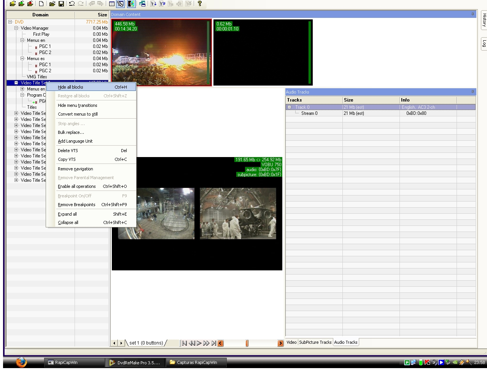Toggle the pressed multi-window layout toolbar button

pos(120,4)
